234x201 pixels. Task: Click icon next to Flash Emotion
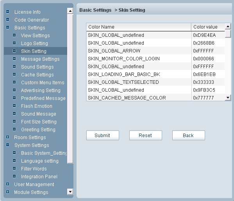point(14,106)
